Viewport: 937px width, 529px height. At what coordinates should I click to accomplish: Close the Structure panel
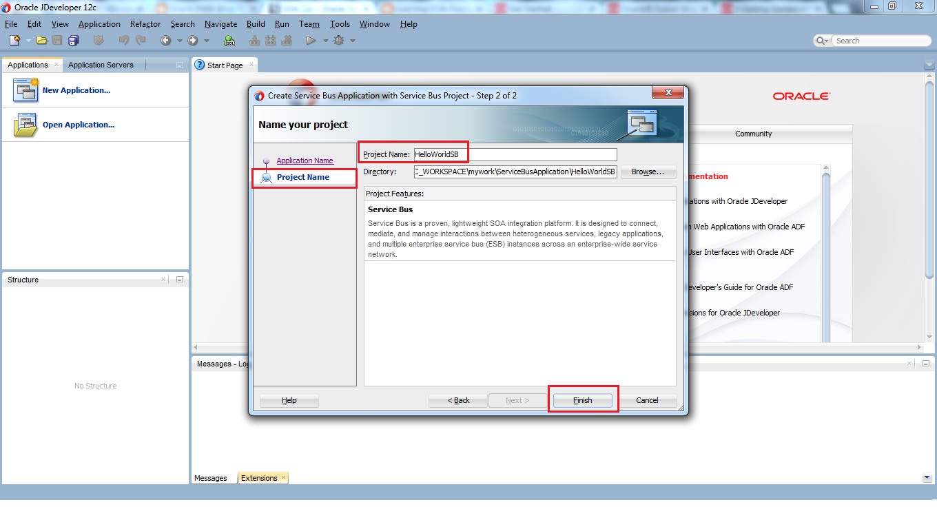point(163,280)
